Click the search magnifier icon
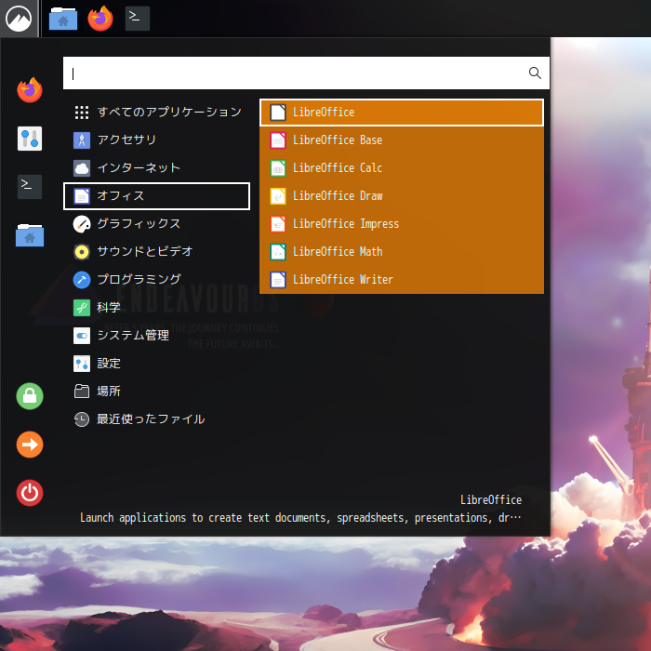The height and width of the screenshot is (651, 651). point(535,73)
